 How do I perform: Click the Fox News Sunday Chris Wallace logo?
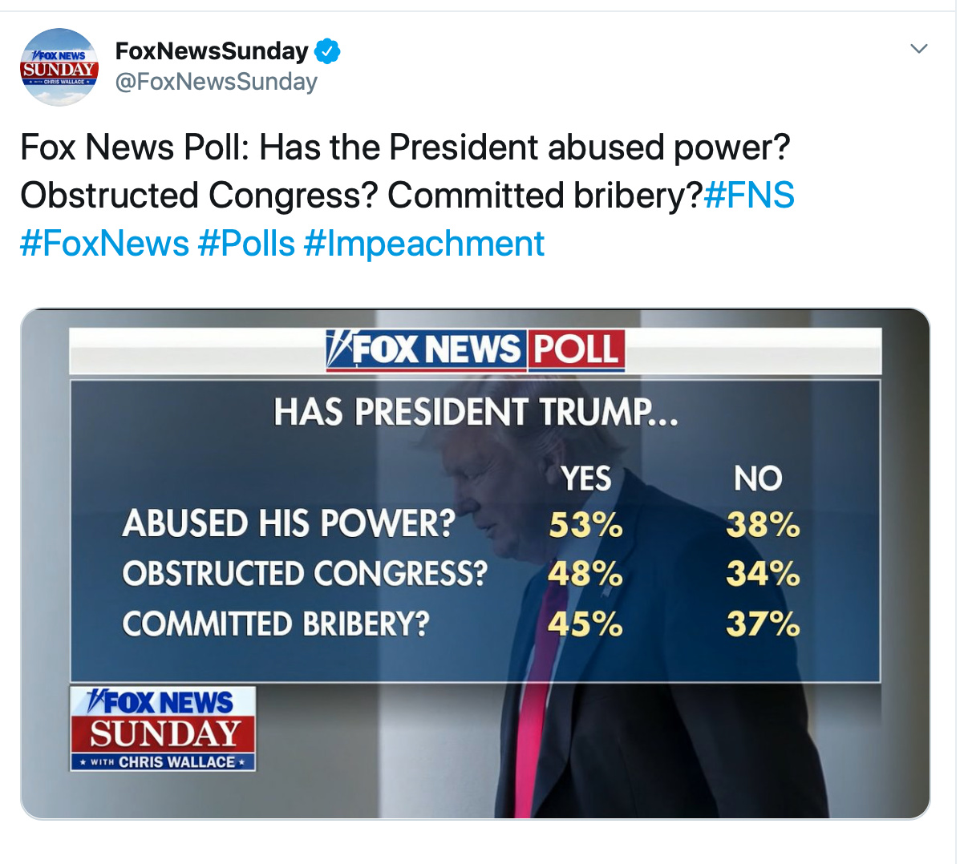pyautogui.click(x=163, y=729)
